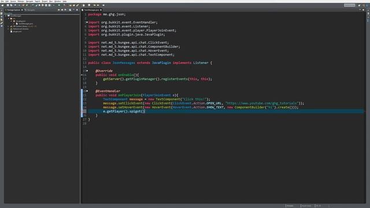
Task: Click the OPEN_URL constant in the code
Action: point(214,103)
